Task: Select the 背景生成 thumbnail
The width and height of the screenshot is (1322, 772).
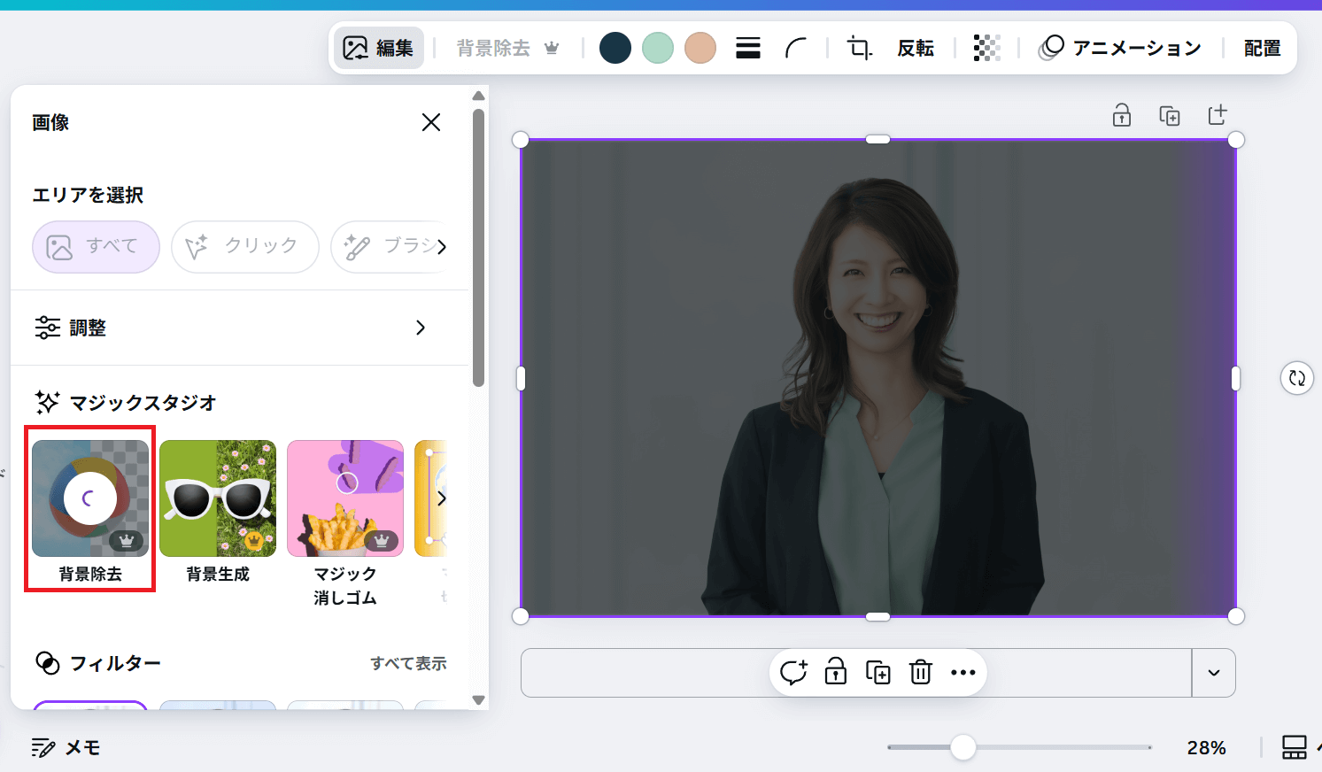Action: [x=218, y=499]
